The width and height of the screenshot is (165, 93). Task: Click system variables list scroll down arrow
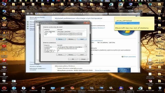pyautogui.click(x=86, y=52)
